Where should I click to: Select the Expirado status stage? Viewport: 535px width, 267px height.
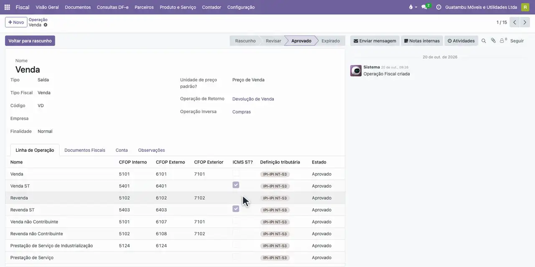330,41
